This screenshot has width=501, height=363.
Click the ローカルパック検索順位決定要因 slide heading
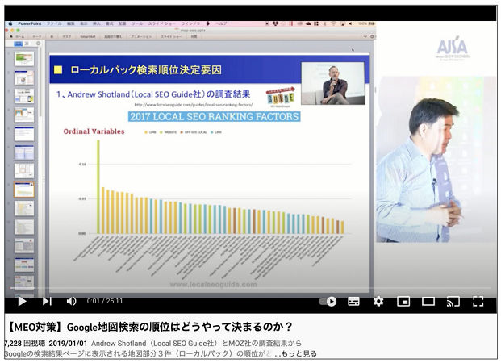tap(146, 69)
